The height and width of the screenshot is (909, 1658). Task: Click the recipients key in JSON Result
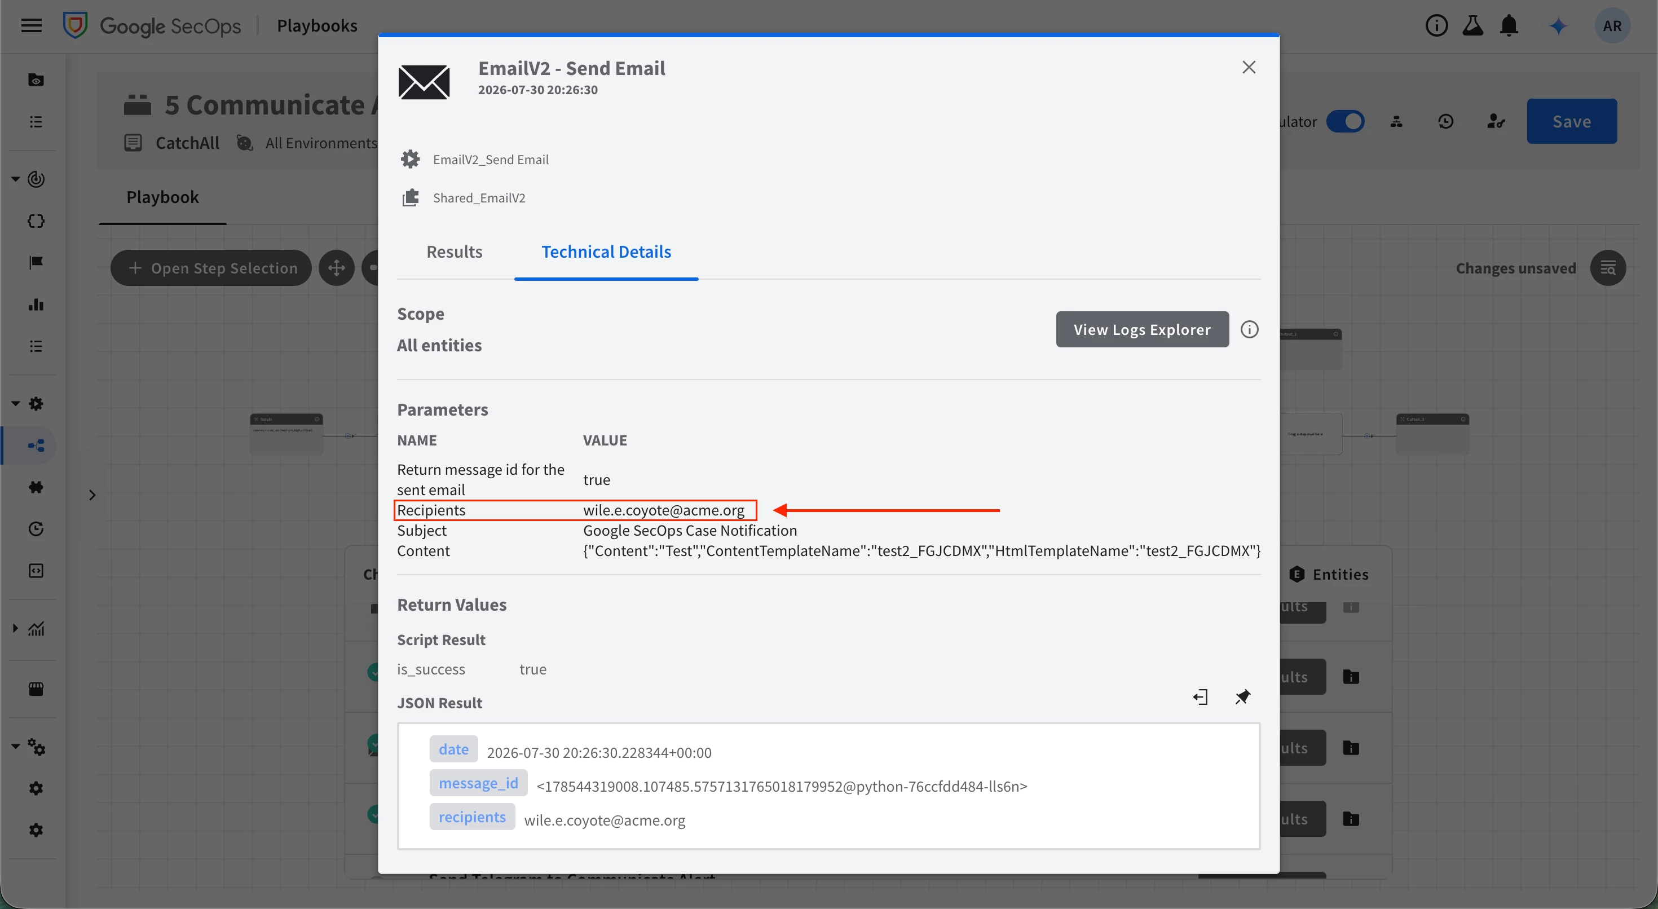pos(473,817)
